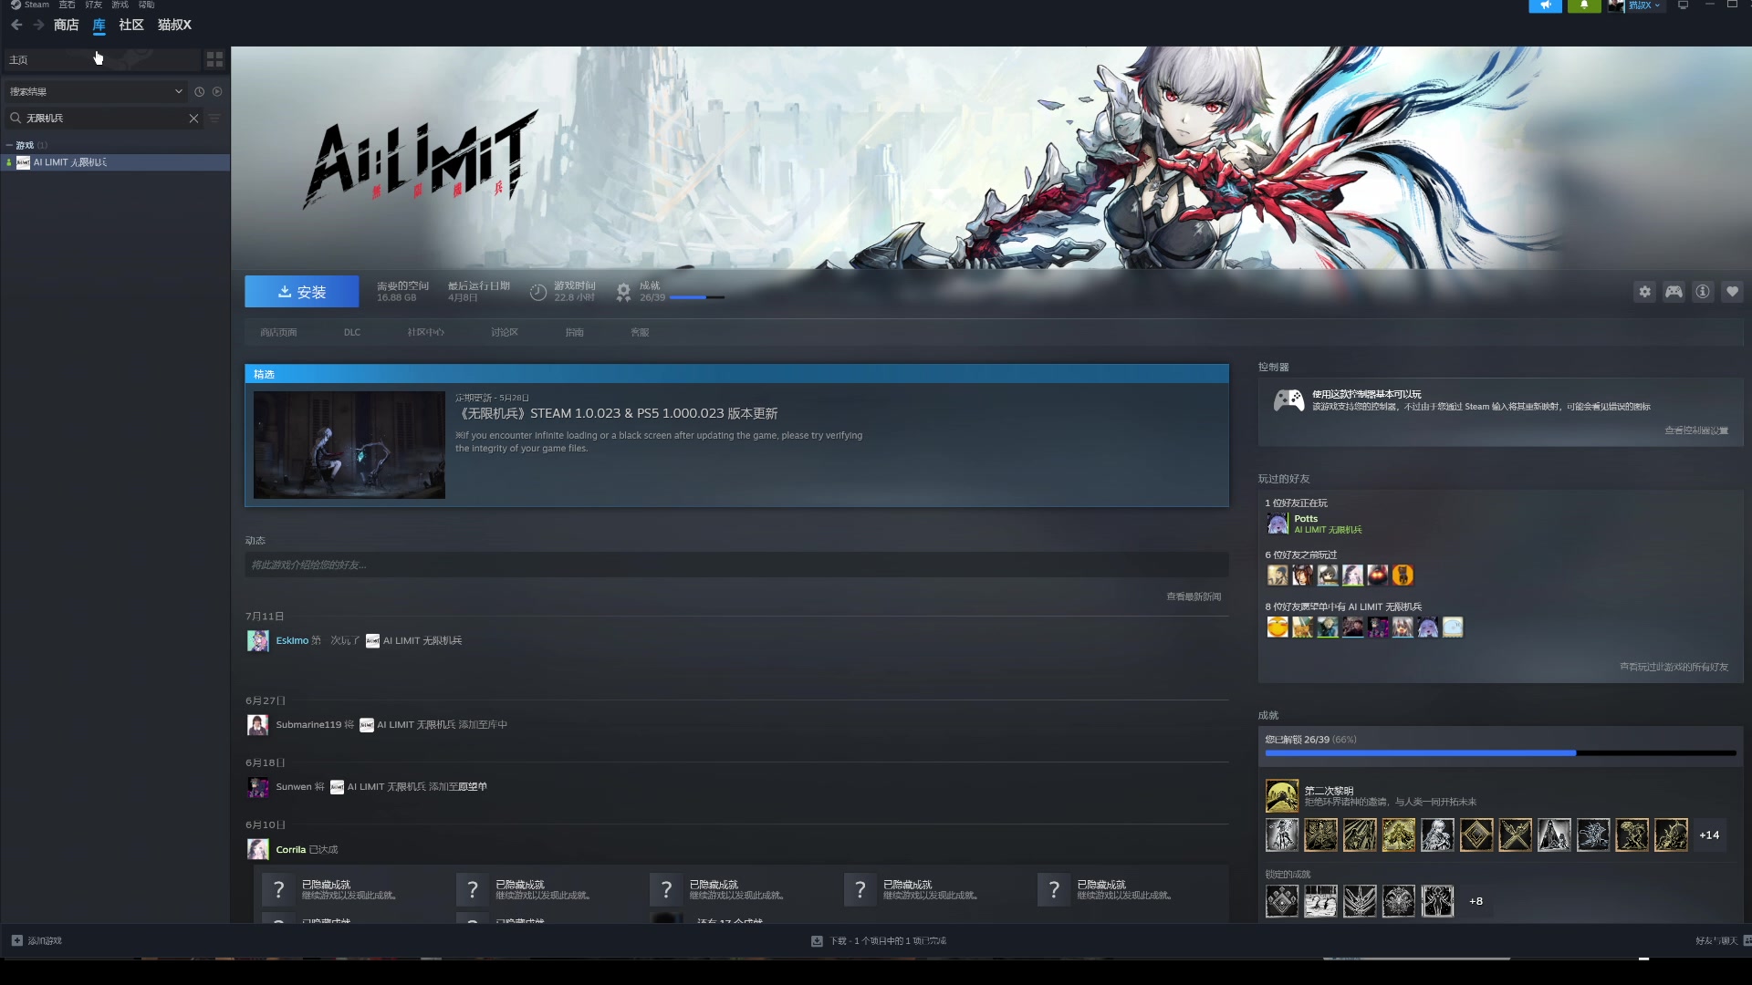This screenshot has height=985, width=1752.
Task: Open the 好友 (Friends) menu
Action: click(x=93, y=5)
